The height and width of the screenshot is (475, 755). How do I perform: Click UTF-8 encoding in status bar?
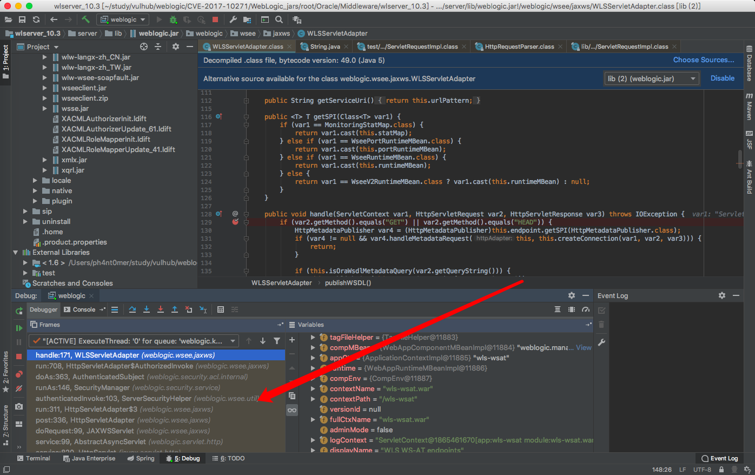(702, 470)
